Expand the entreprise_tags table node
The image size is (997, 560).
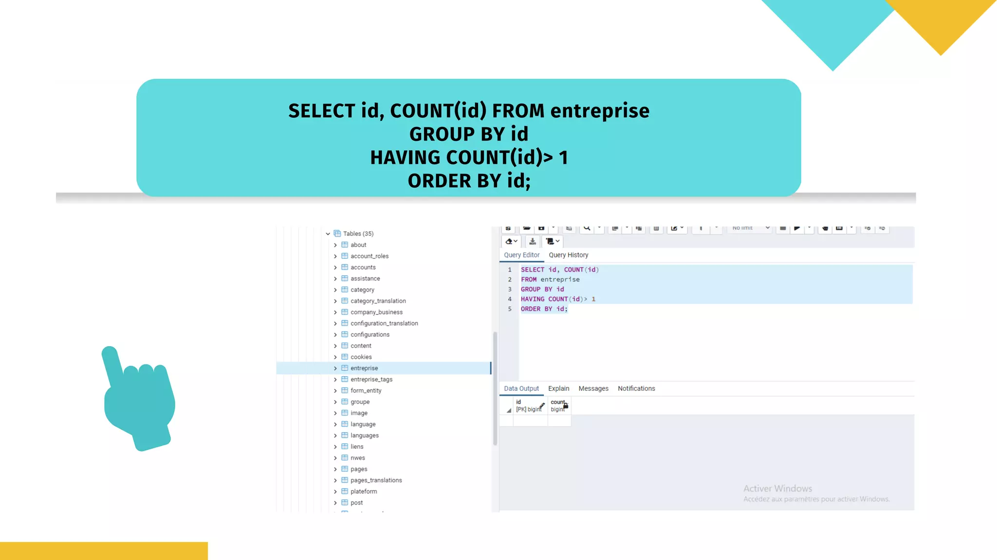tap(335, 380)
